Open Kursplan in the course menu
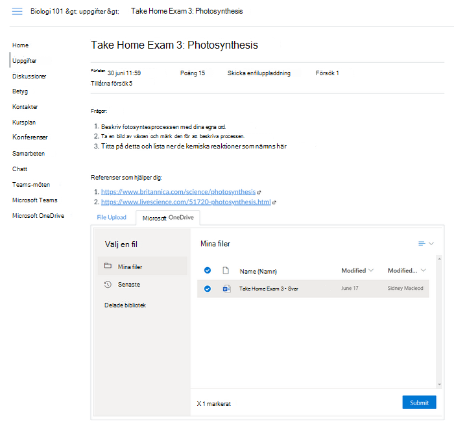This screenshot has height=426, width=454. tap(24, 123)
